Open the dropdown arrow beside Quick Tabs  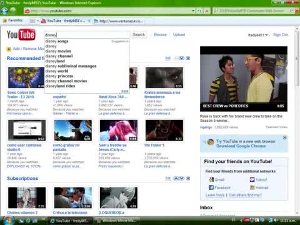(37, 21)
